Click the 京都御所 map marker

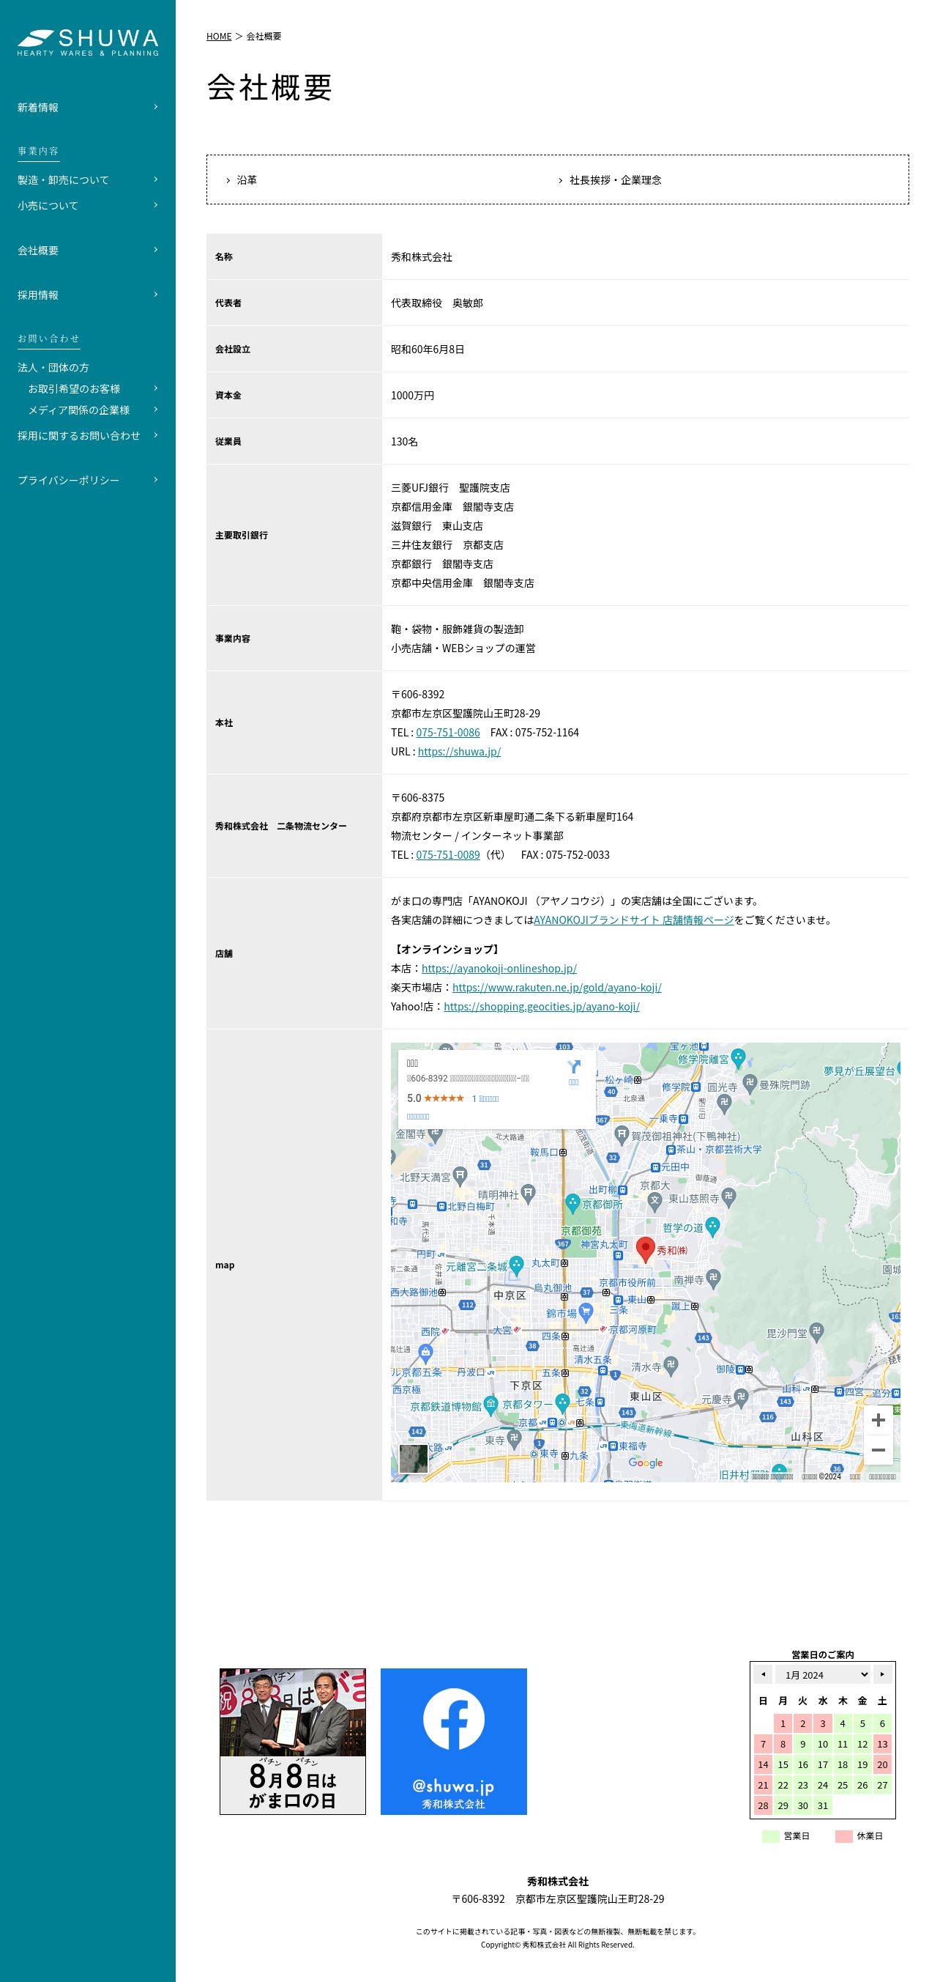(572, 1202)
